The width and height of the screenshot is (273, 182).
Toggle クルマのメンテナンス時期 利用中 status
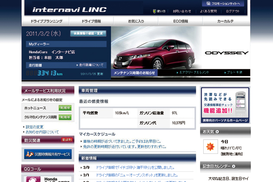click(x=65, y=117)
